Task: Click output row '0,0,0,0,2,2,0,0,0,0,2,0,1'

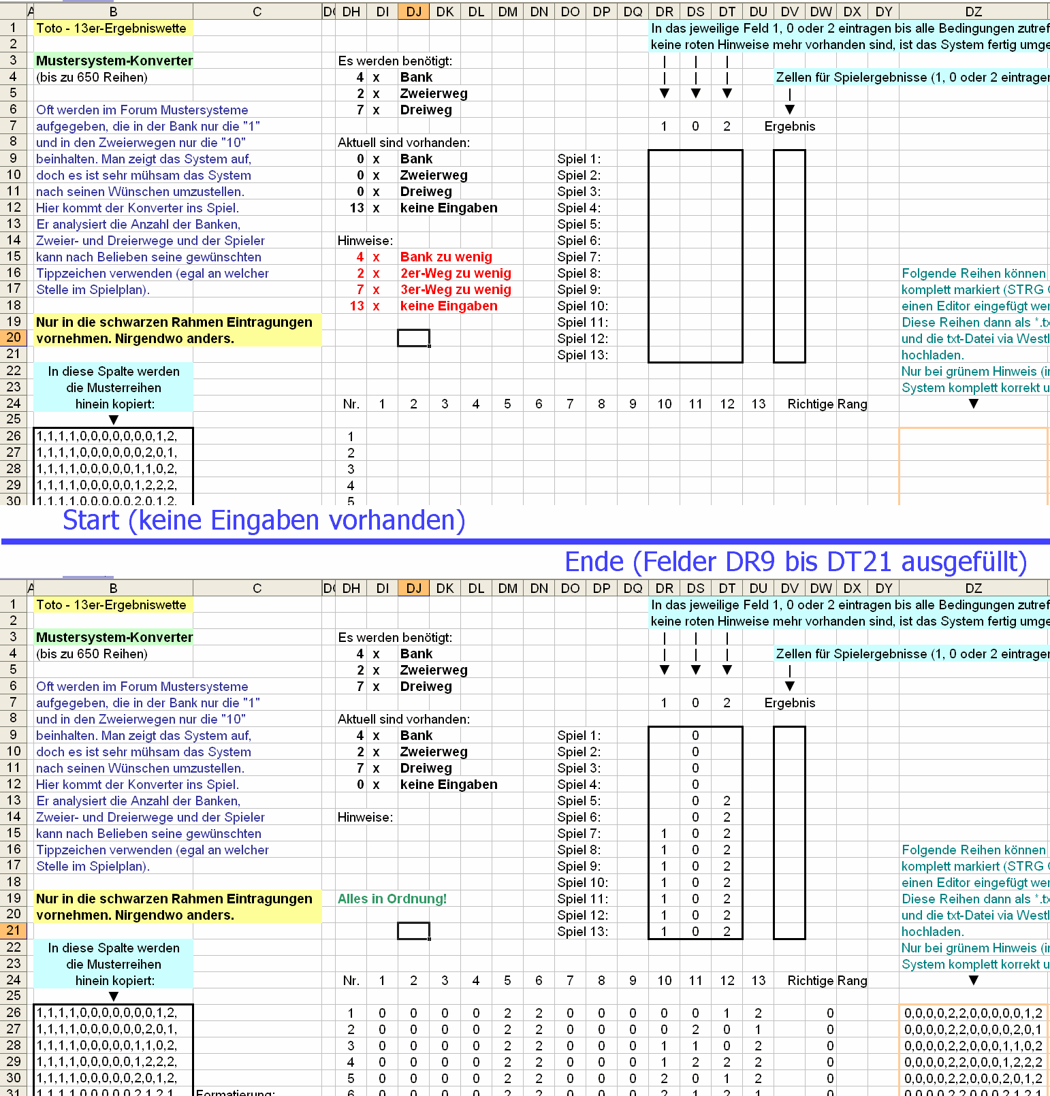Action: click(x=973, y=1029)
